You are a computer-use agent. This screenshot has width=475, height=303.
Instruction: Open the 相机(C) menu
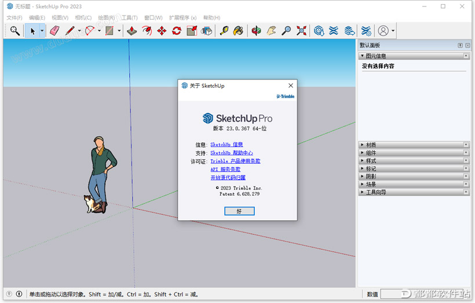(x=83, y=17)
